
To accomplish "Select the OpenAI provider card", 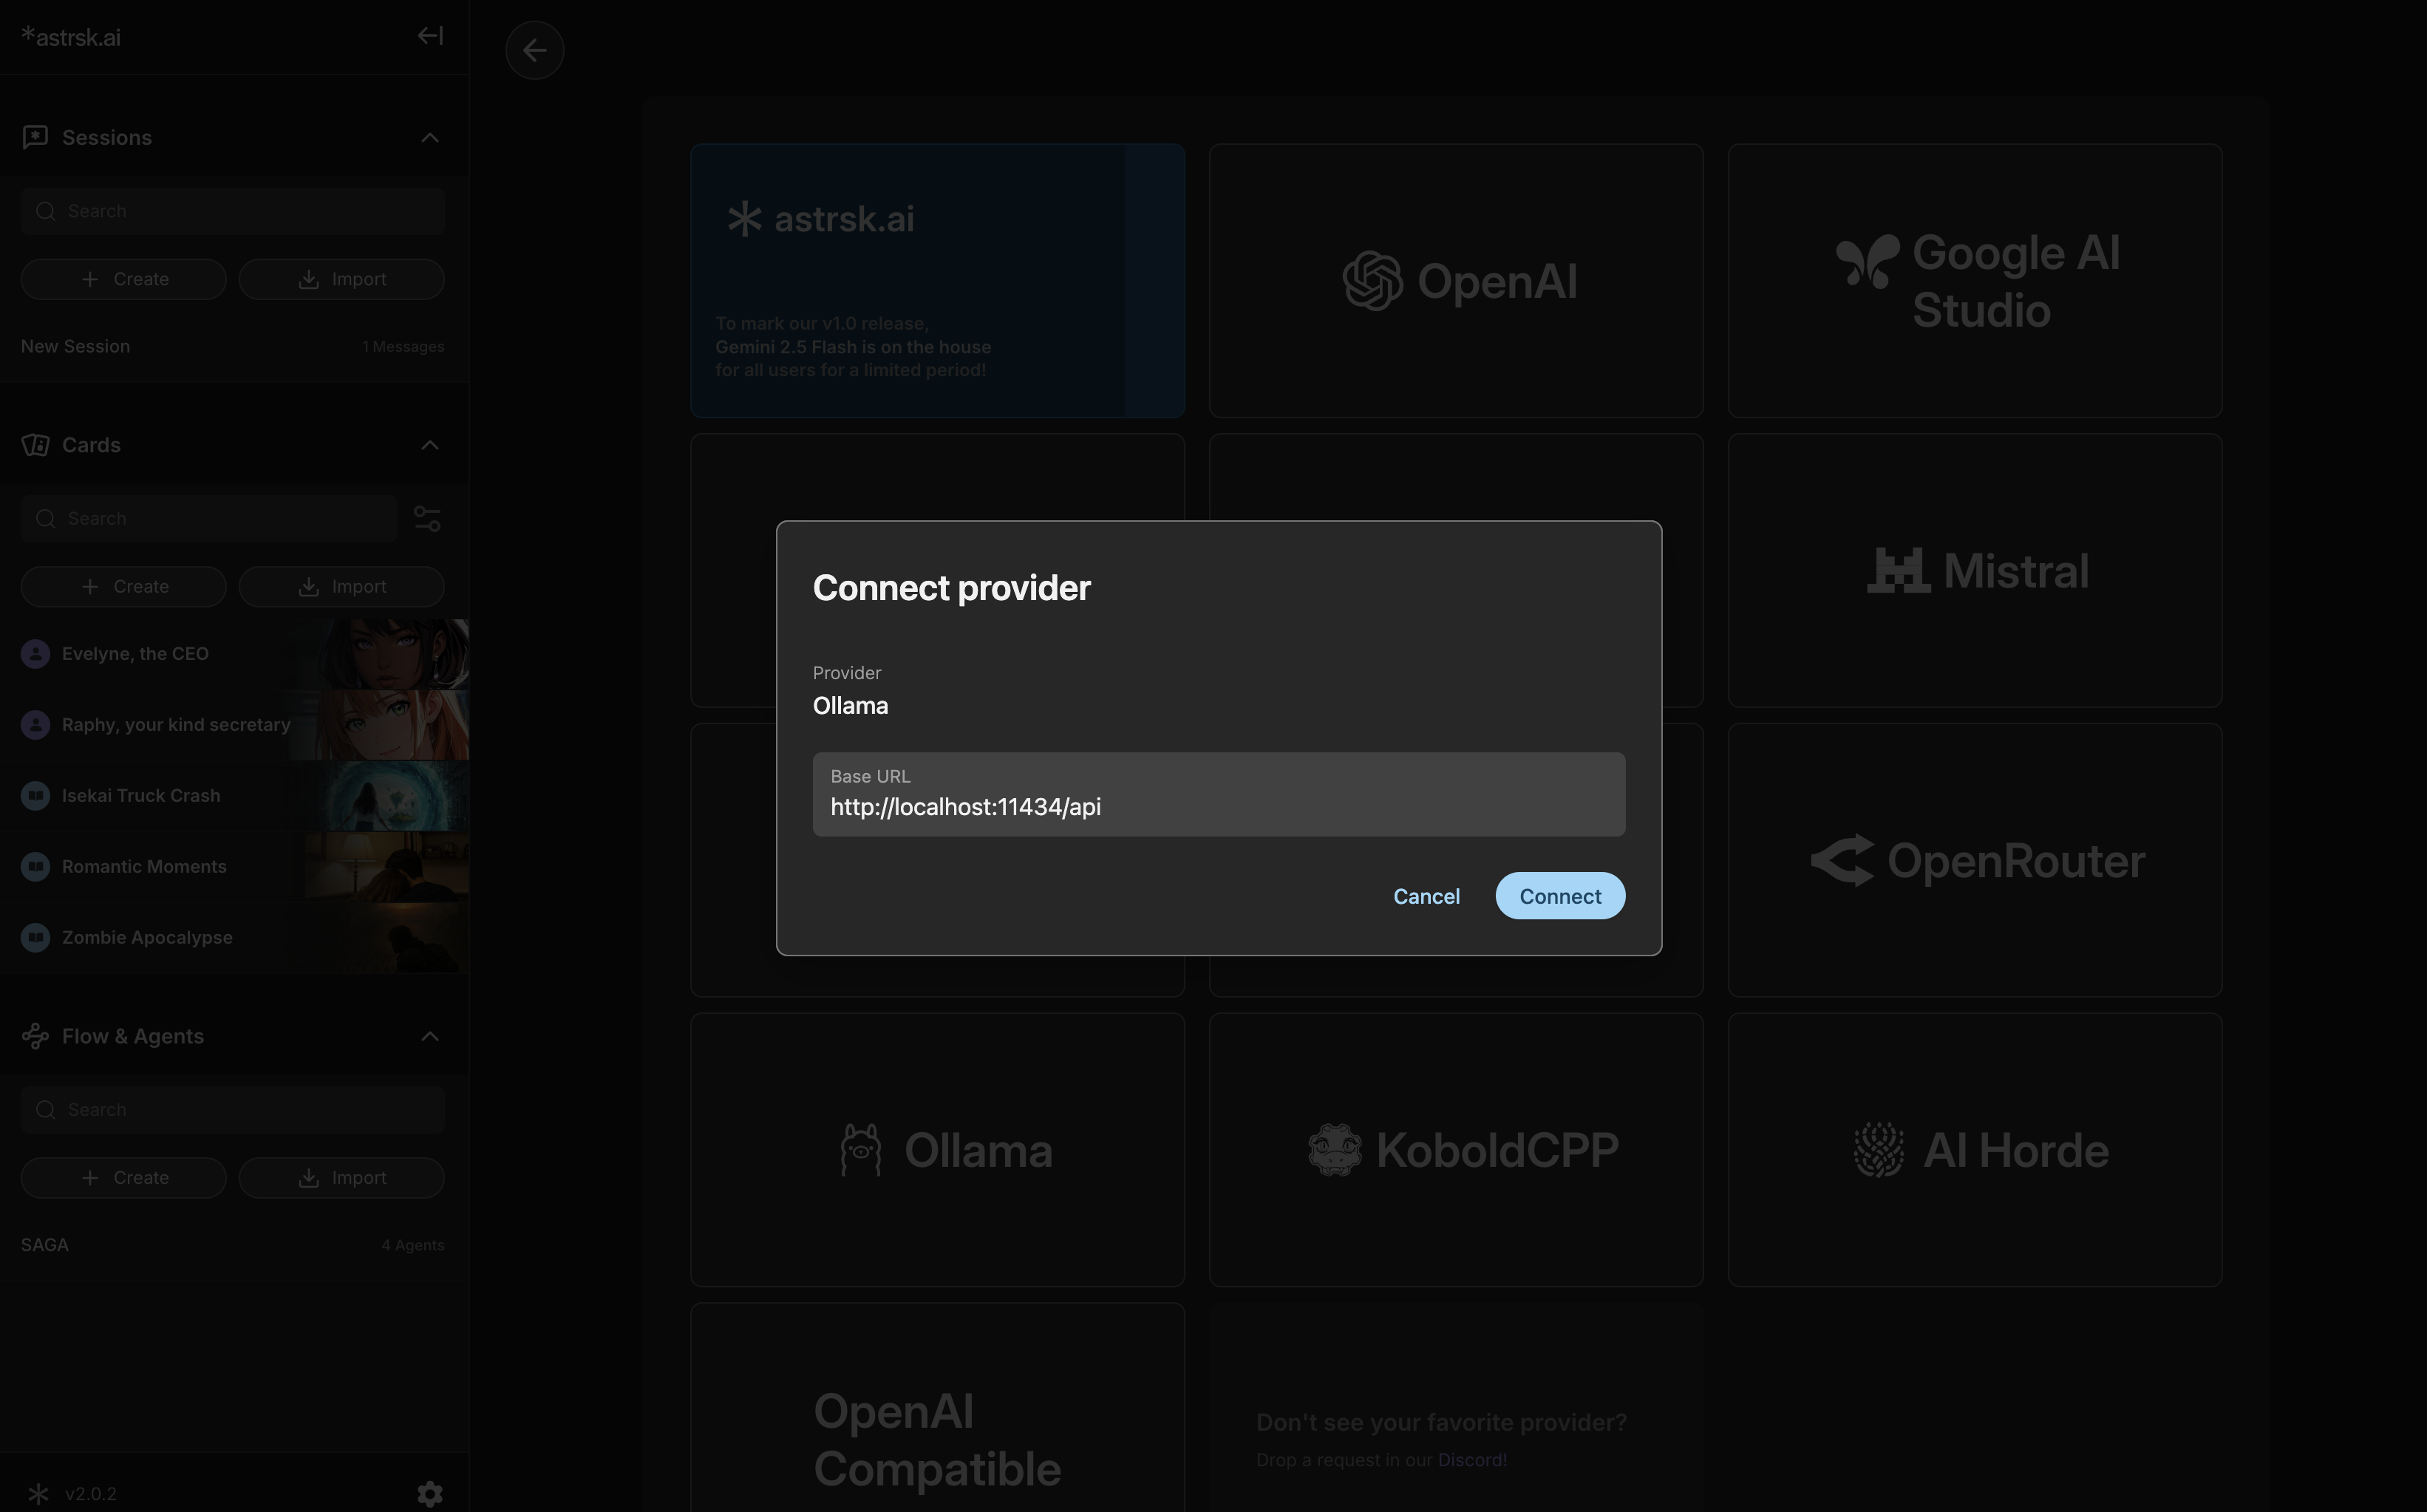I will (1456, 280).
